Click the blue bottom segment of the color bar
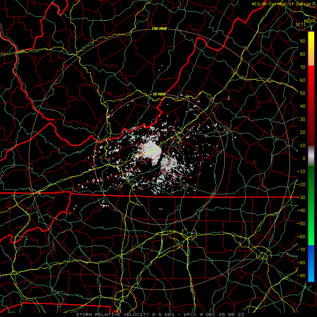This screenshot has height=317, width=317. 311,263
